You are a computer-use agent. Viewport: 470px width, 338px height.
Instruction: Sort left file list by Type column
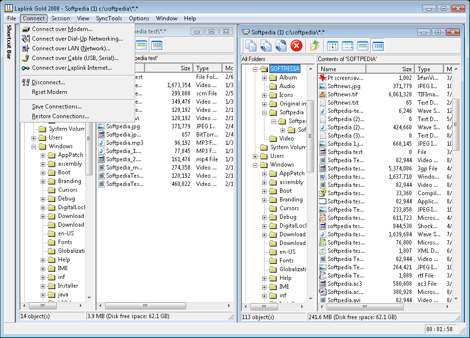click(207, 68)
